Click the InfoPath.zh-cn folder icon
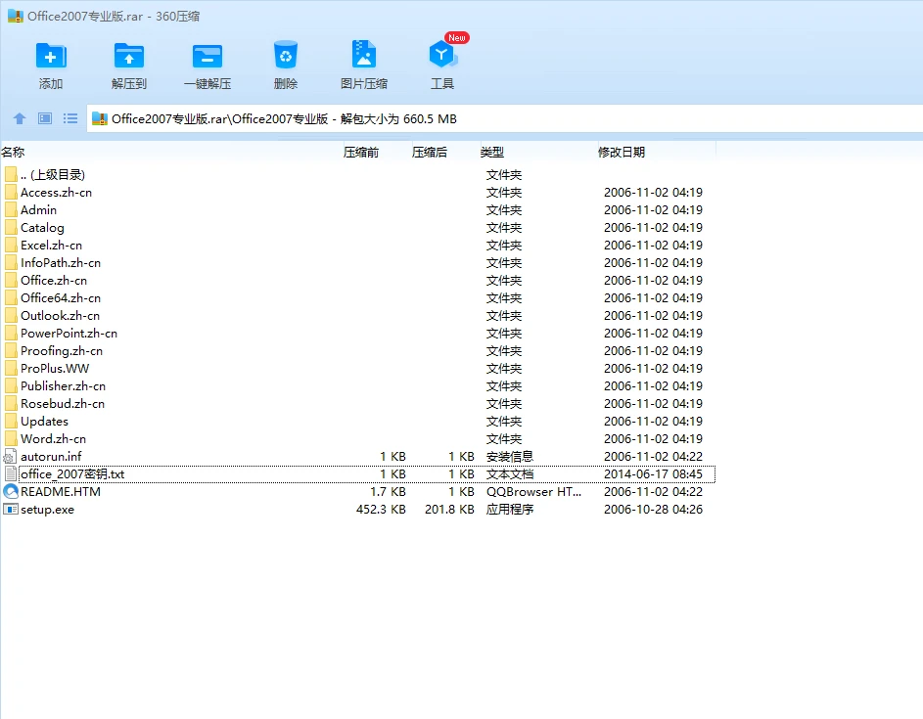This screenshot has height=719, width=923. coord(11,263)
